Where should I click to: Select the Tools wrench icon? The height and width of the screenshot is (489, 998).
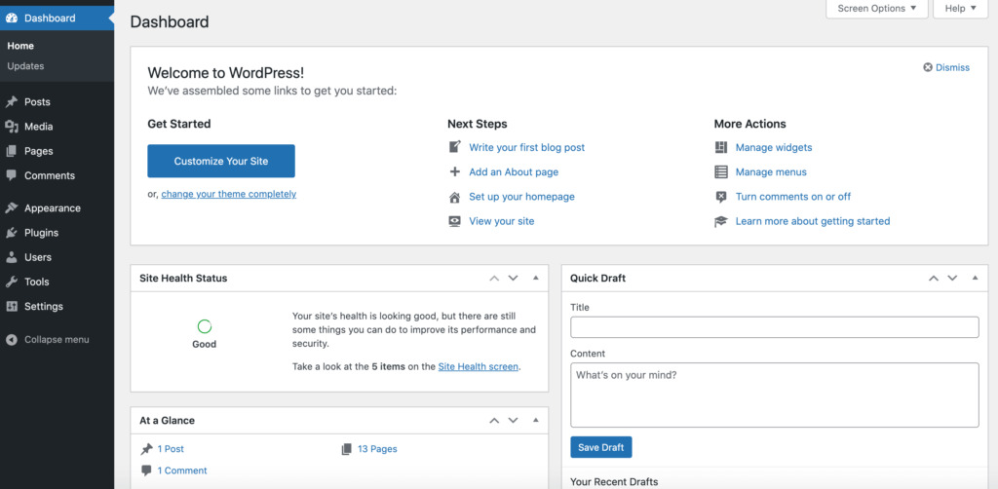click(x=12, y=282)
